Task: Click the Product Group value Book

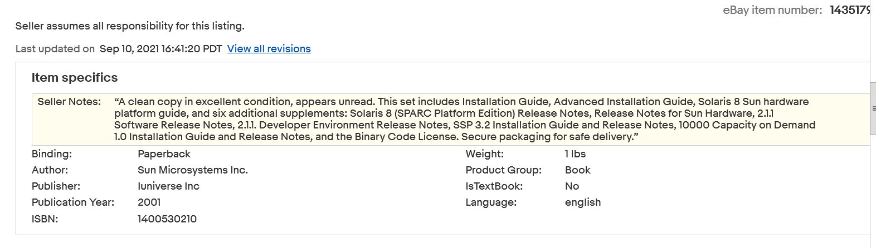Action: 577,170
